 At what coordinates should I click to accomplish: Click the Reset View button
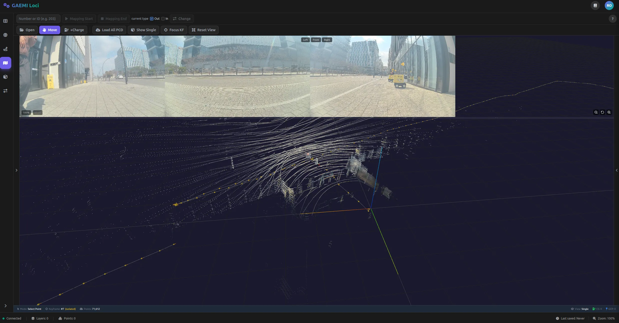(203, 30)
